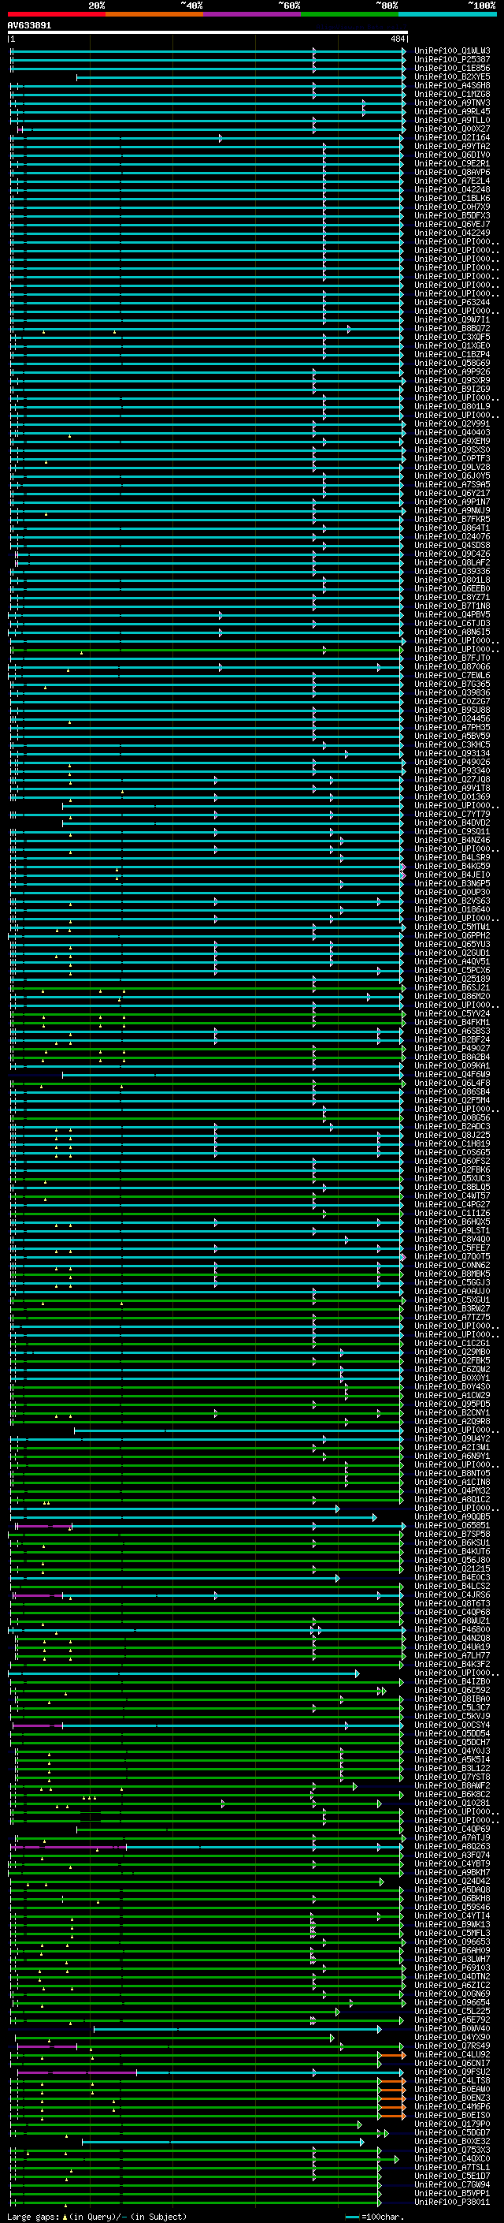The width and height of the screenshot is (504, 2223).
Task: Select UniRef100_Q65YU3 label
Action: tap(452, 944)
